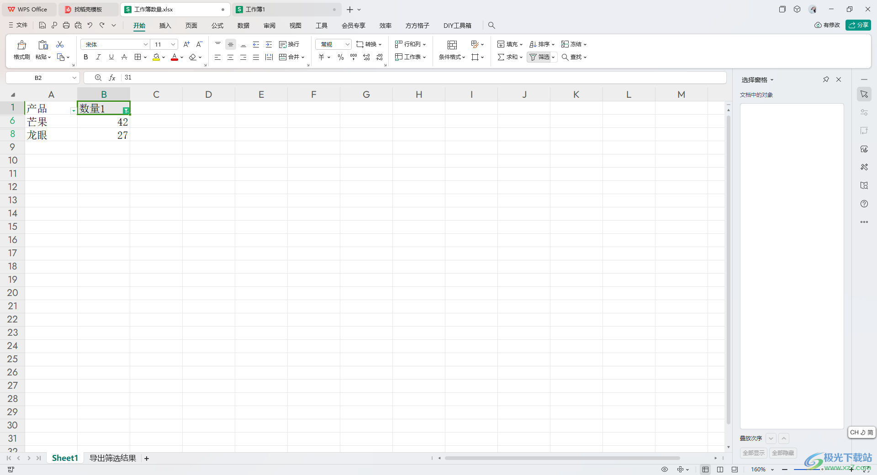
Task: Apply red font color
Action: tap(174, 57)
